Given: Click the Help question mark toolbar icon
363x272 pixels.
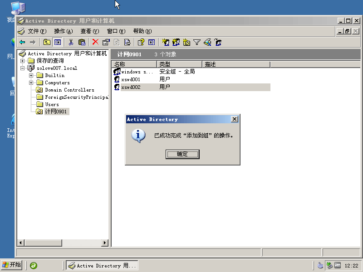Looking at the screenshot, I should [x=141, y=42].
